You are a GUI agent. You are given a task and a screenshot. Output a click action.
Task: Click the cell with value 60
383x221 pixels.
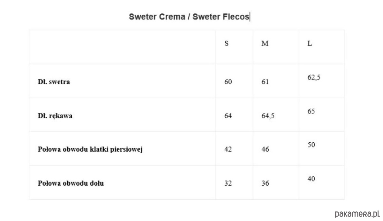(228, 82)
